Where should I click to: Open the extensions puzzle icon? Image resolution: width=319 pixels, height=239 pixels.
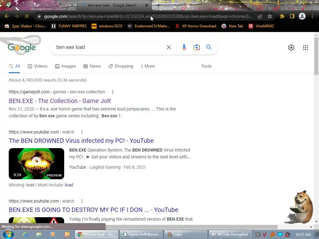[x=282, y=16]
